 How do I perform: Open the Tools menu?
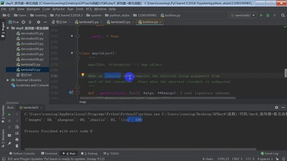click(x=80, y=9)
